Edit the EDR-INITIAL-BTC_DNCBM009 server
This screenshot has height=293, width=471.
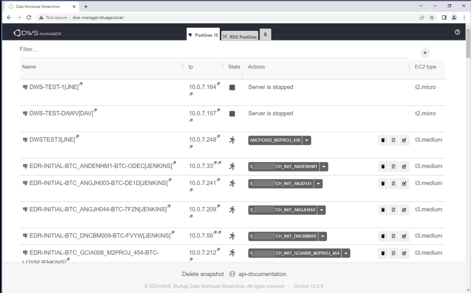coord(404,236)
